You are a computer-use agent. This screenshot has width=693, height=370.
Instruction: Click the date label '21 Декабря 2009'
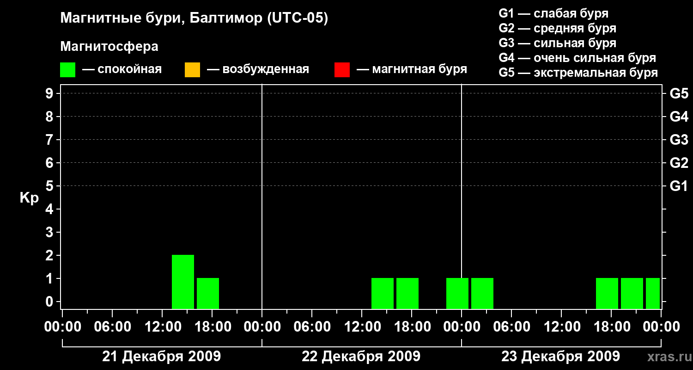coord(161,357)
